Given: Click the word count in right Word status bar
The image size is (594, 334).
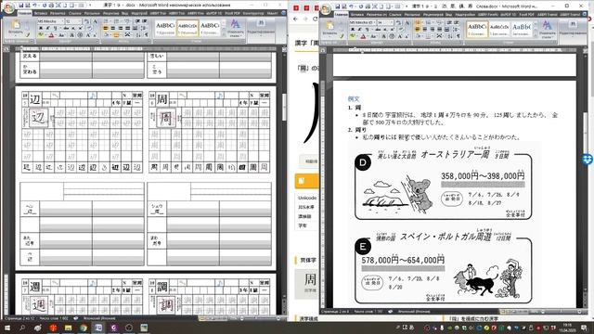Looking at the screenshot, I should (368, 312).
